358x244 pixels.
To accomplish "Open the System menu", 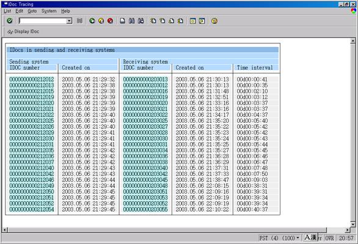I will point(49,11).
